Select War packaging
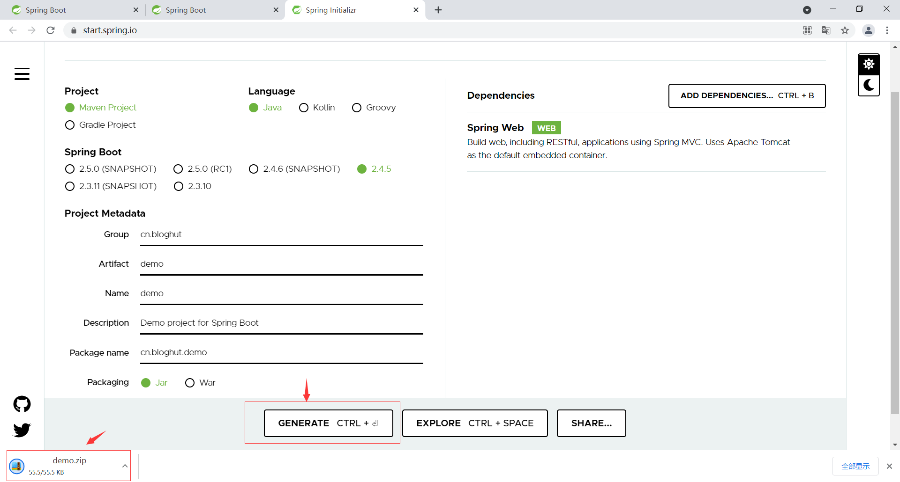The height and width of the screenshot is (482, 900). point(200,383)
